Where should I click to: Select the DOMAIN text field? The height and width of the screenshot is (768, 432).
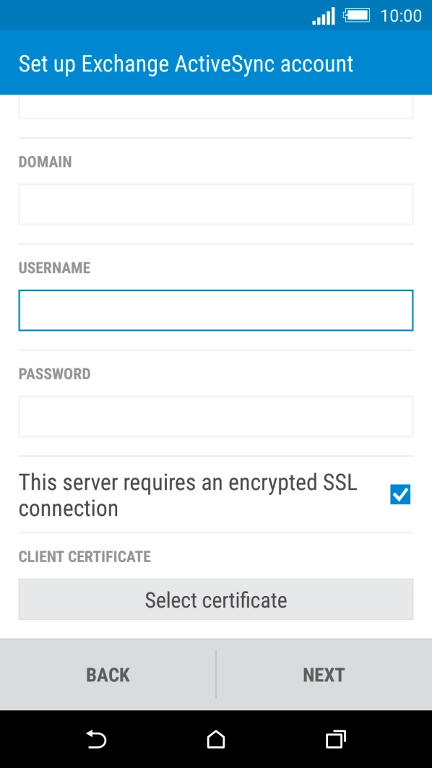(215, 204)
